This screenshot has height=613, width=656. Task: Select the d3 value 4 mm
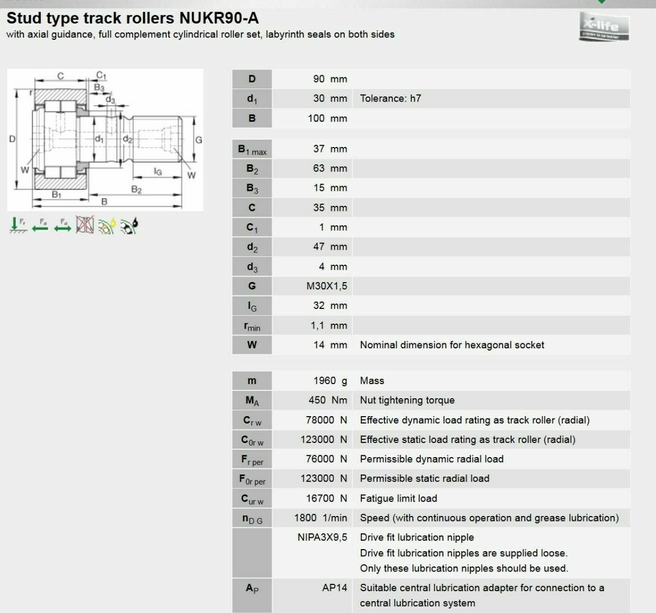333,266
